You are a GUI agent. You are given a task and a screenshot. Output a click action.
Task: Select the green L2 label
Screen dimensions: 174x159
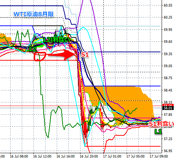33,49
